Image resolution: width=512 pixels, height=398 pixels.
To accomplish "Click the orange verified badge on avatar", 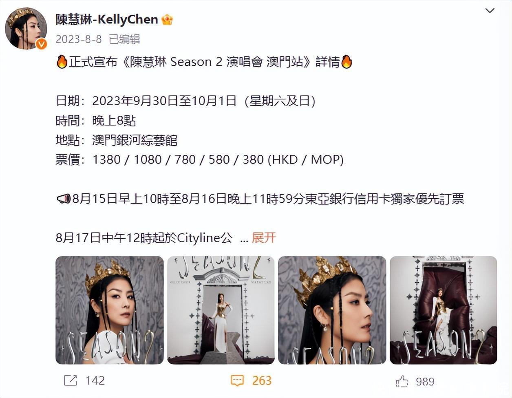I will [x=41, y=44].
